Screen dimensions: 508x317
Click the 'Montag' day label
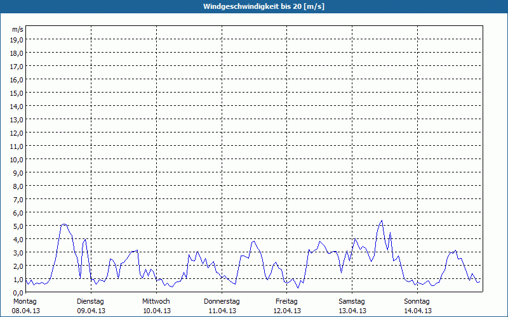tap(25, 302)
